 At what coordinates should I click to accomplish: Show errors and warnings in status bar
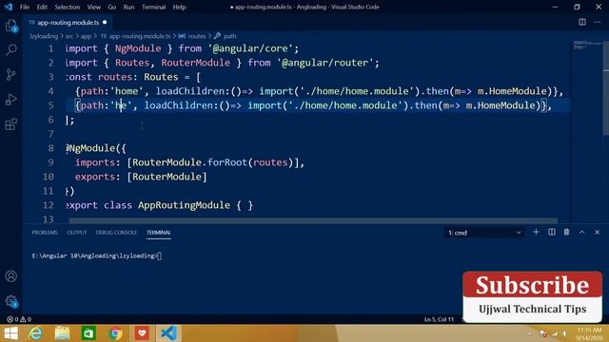[x=19, y=319]
